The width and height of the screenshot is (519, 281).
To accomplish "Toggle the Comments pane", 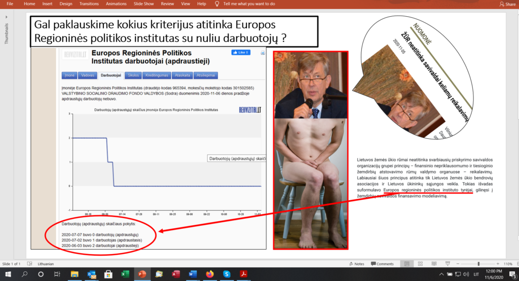I will click(x=382, y=264).
